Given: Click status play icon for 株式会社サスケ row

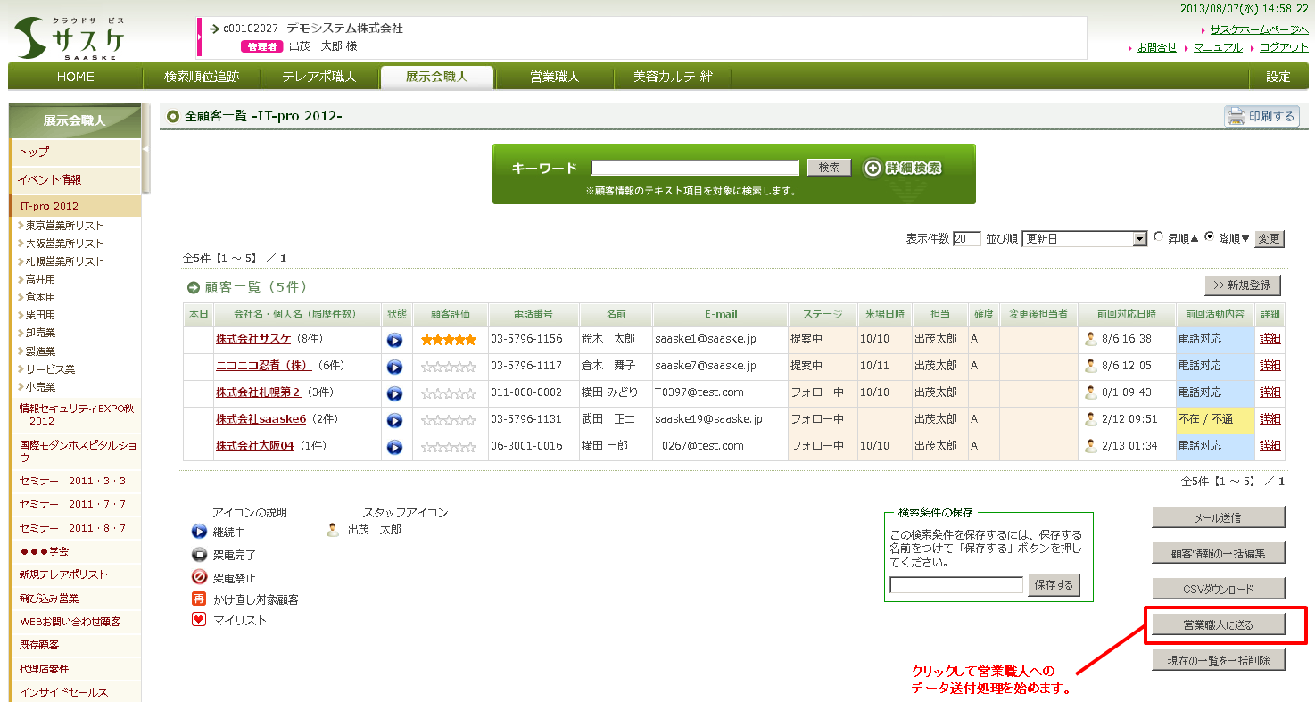Looking at the screenshot, I should [x=395, y=340].
